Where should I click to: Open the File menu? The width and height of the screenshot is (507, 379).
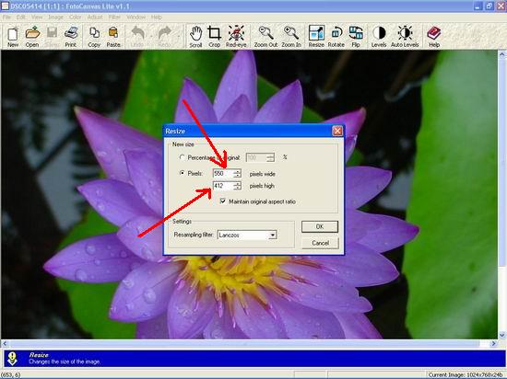point(6,17)
